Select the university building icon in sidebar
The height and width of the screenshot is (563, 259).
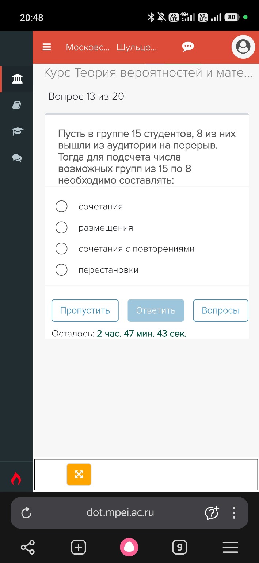pos(16,79)
